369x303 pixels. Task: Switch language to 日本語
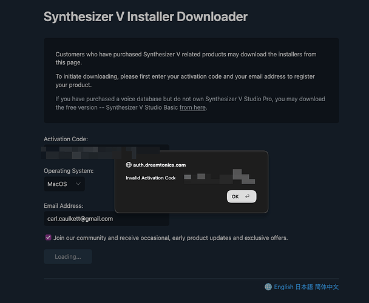[x=304, y=287]
